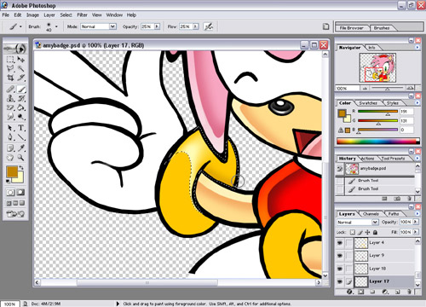Select the Healing Brush tool
The image size is (426, 307).
[x=10, y=90]
